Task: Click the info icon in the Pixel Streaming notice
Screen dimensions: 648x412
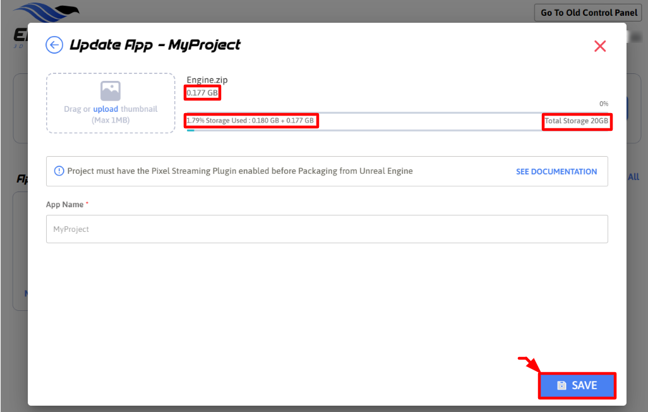Action: [59, 171]
